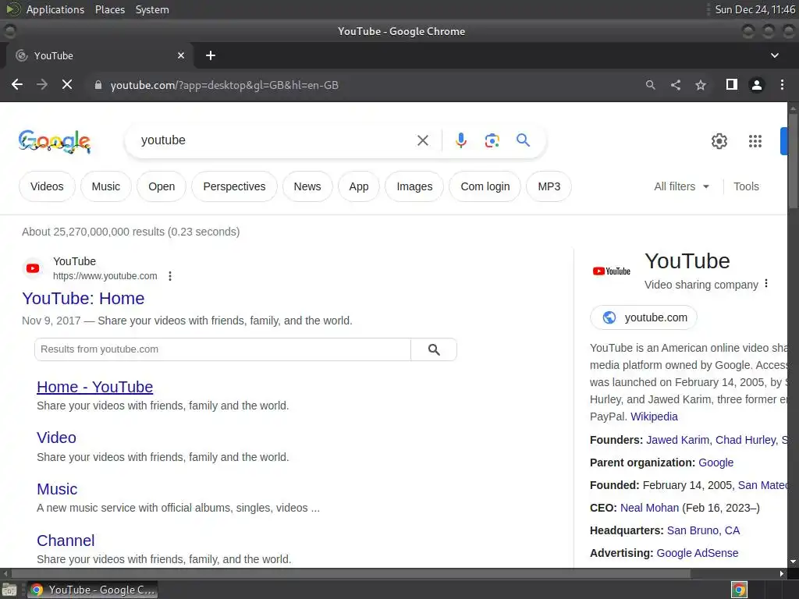Select the MP3 filter chip
Image resolution: width=799 pixels, height=599 pixels.
[x=549, y=186]
